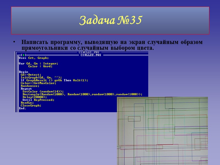The width and height of the screenshot is (220, 165).
Task: Click the task description starting 'Написать программу'
Action: pyautogui.click(x=112, y=45)
